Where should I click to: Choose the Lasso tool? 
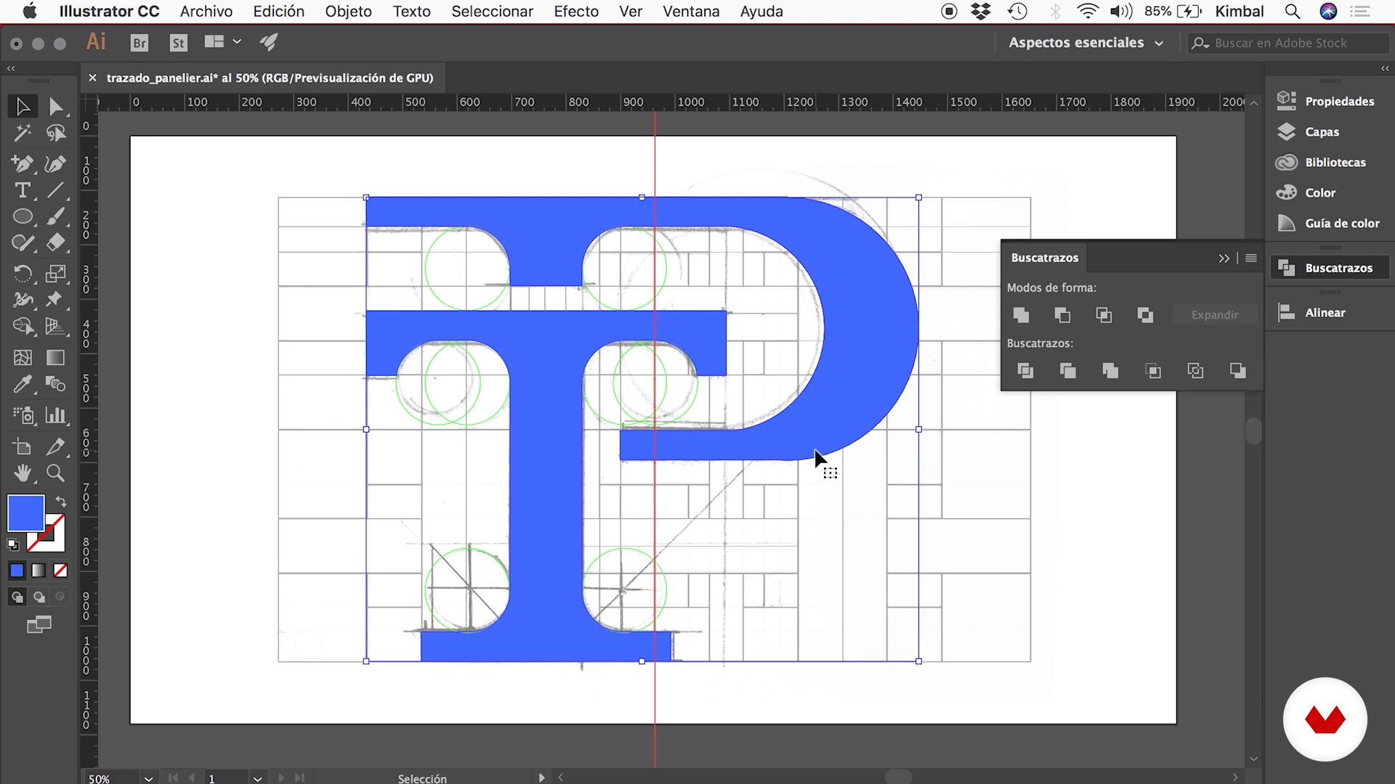pyautogui.click(x=56, y=134)
